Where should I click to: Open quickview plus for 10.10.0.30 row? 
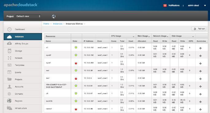200,71
